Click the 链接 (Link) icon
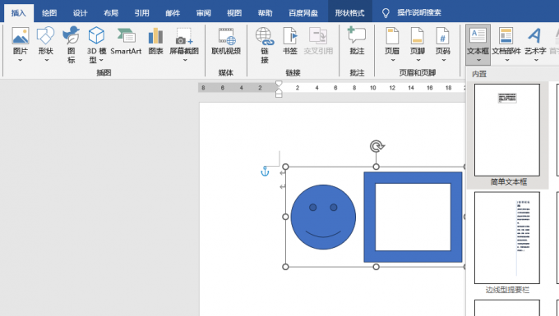 (265, 35)
